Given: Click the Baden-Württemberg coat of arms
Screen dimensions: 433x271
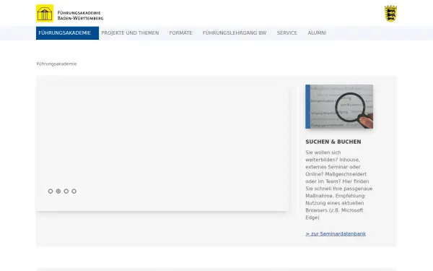Looking at the screenshot, I should (390, 13).
